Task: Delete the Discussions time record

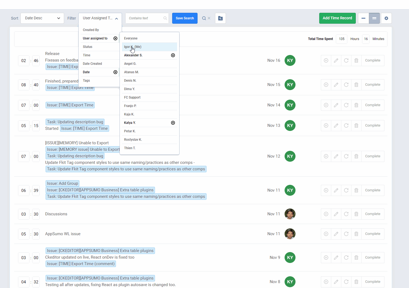Action: click(356, 214)
